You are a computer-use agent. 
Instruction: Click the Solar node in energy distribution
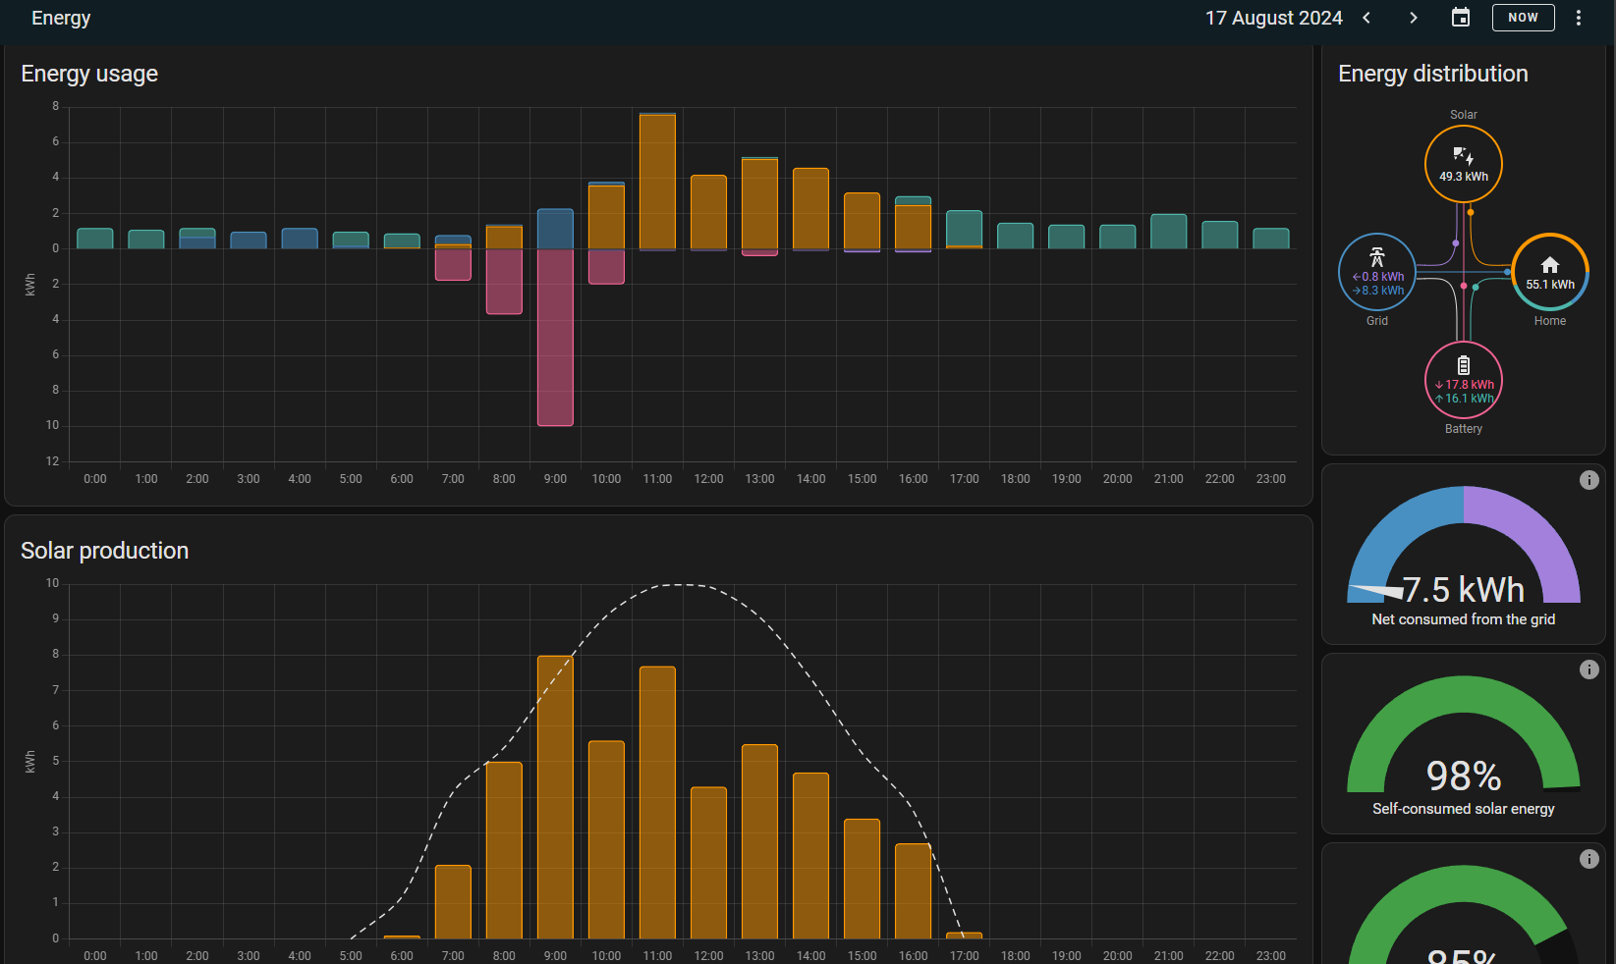[x=1464, y=164]
